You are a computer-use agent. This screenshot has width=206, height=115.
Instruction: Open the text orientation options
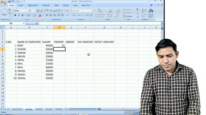click(x=59, y=11)
